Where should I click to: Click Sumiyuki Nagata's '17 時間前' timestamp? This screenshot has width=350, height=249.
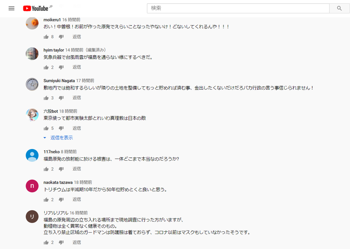click(85, 81)
